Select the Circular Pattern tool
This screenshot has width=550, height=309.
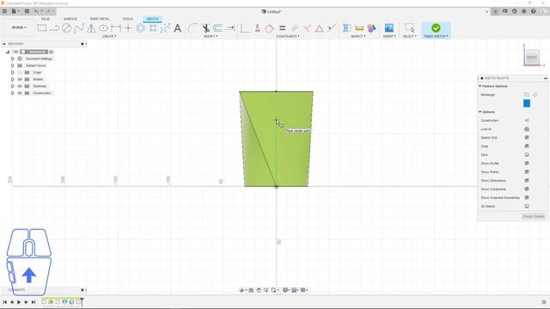click(x=141, y=28)
